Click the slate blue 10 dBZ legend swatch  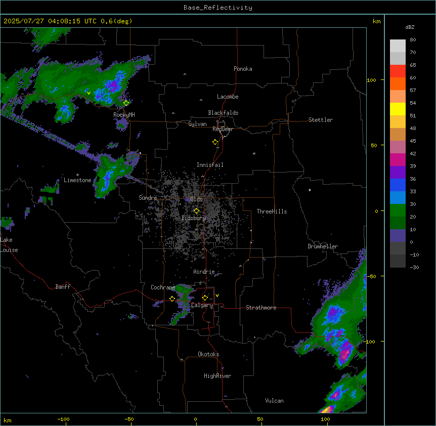pyautogui.click(x=398, y=236)
